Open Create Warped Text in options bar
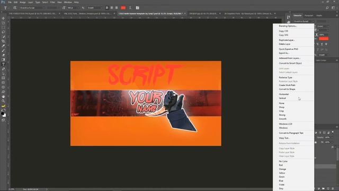 tap(130, 8)
